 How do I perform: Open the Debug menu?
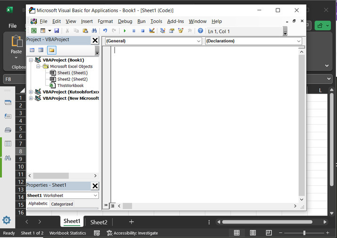point(125,21)
